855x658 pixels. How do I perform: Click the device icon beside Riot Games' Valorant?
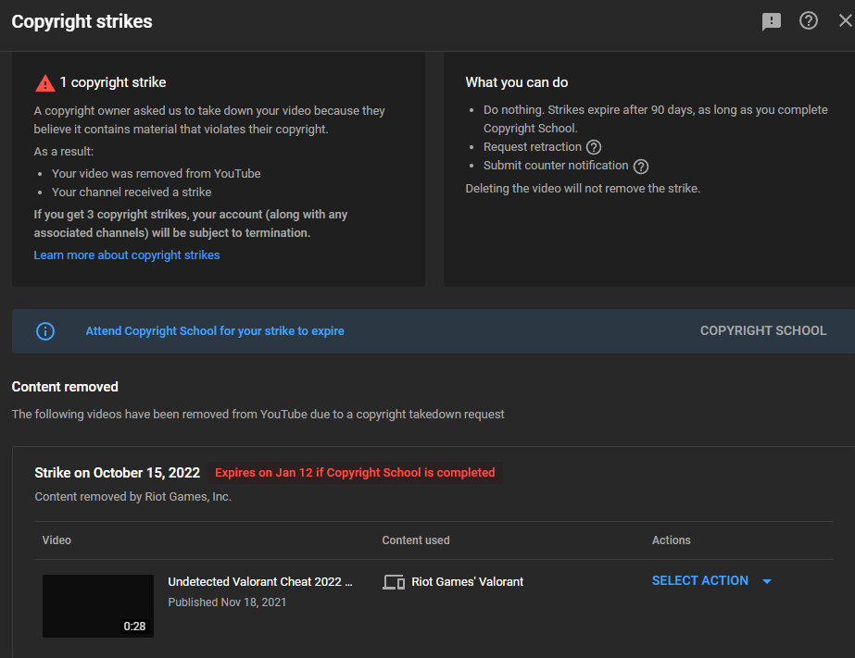coord(393,582)
